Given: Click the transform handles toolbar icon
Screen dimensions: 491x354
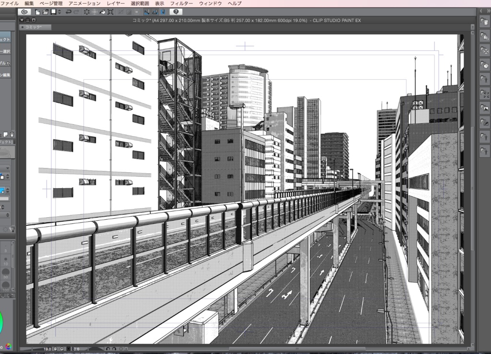Looking at the screenshot, I should coord(110,12).
